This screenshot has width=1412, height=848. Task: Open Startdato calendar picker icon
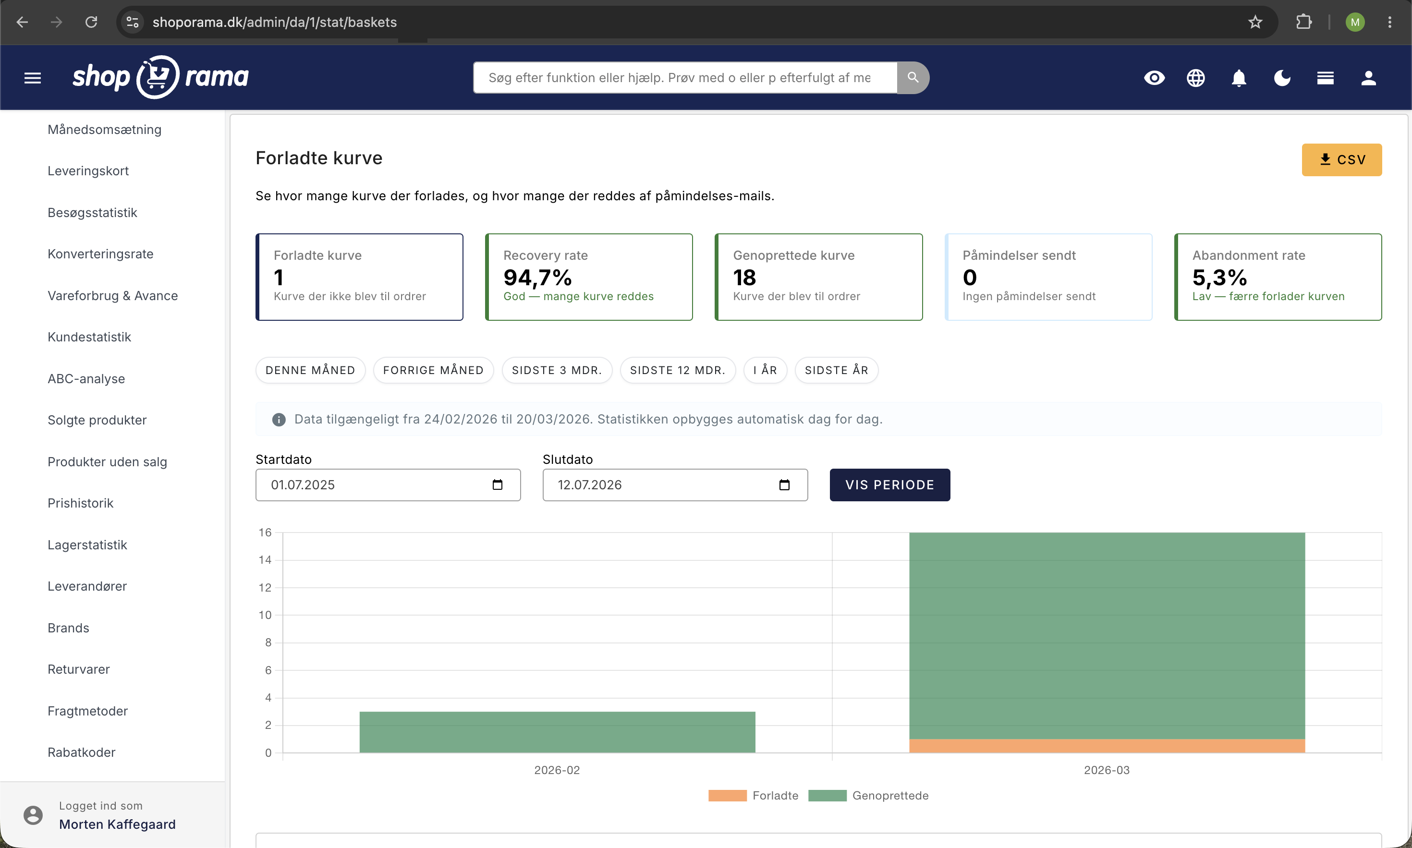click(497, 485)
